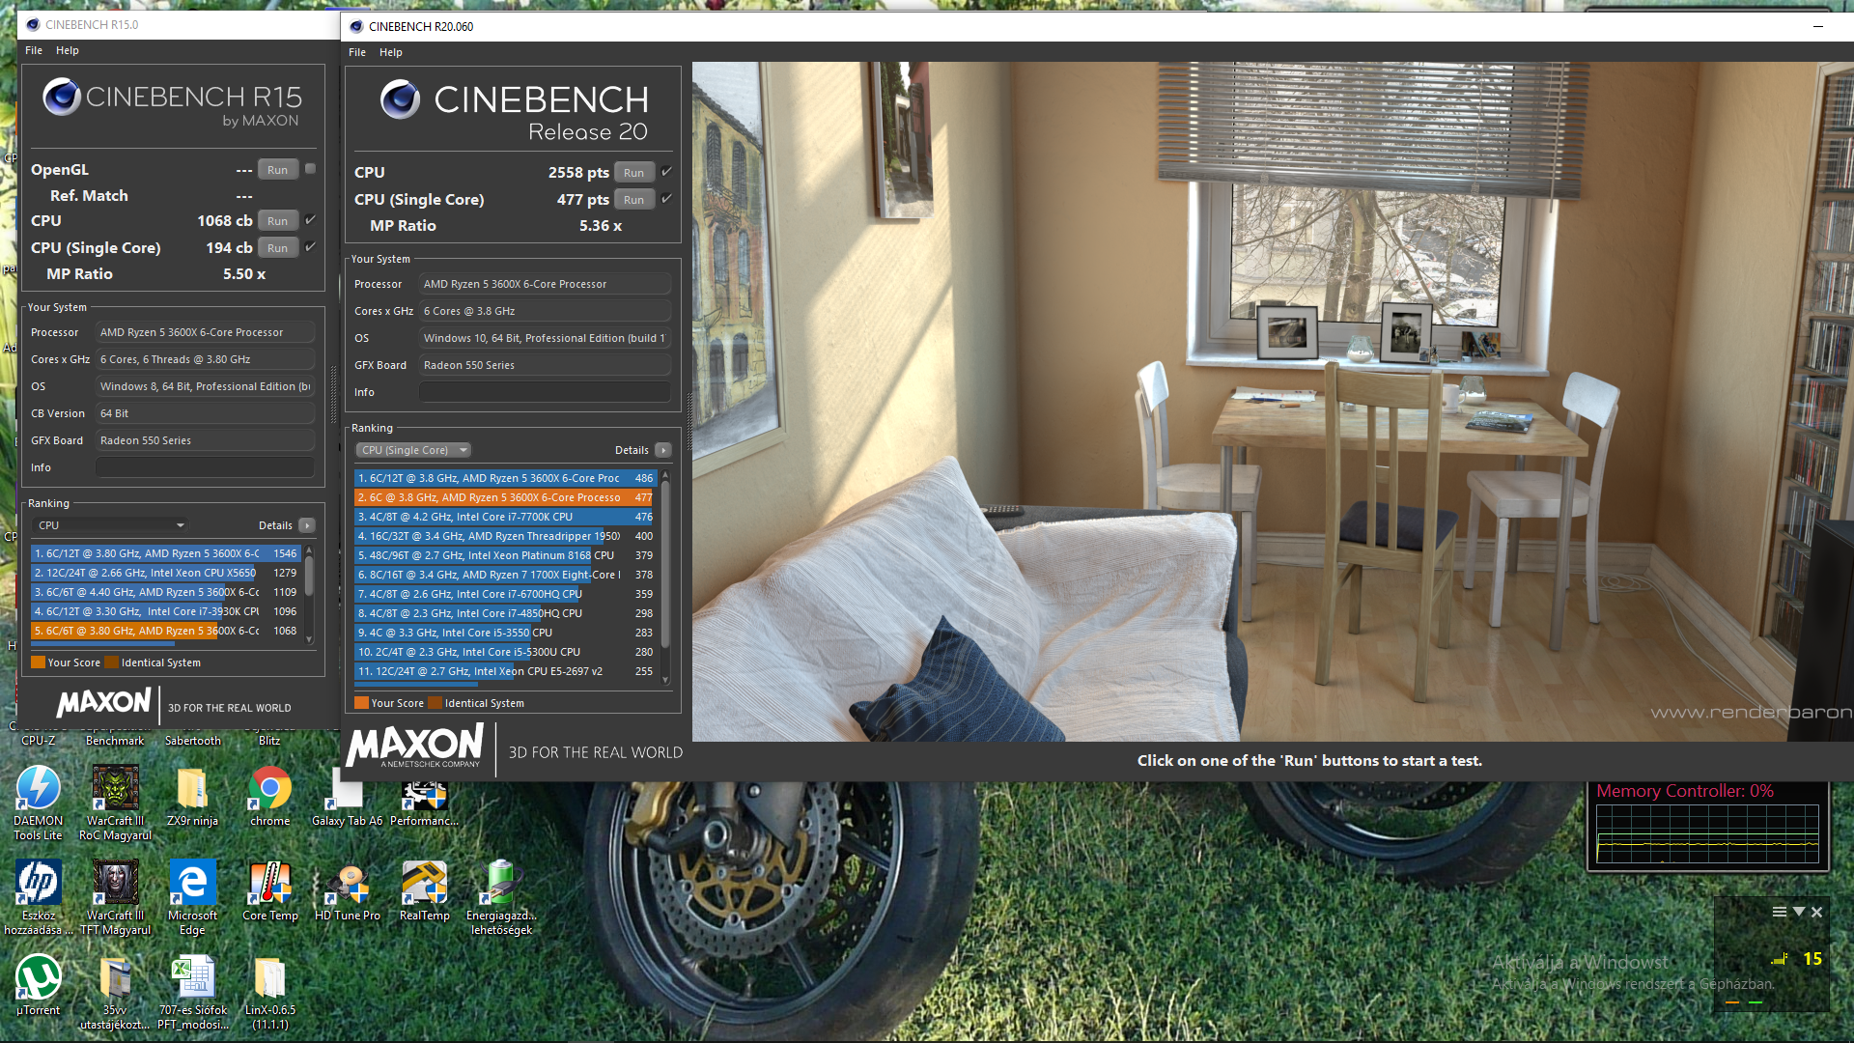The width and height of the screenshot is (1854, 1043).
Task: Click R20 Processor field AMD Ryzen 5 3600X
Action: click(545, 284)
